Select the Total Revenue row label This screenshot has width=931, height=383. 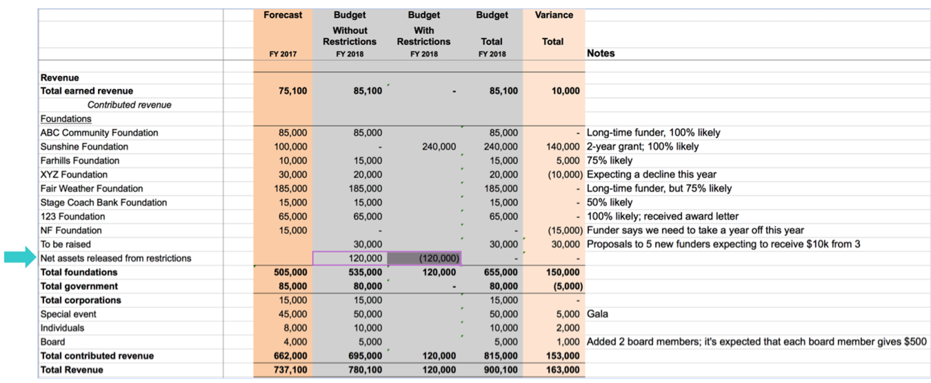pyautogui.click(x=72, y=370)
